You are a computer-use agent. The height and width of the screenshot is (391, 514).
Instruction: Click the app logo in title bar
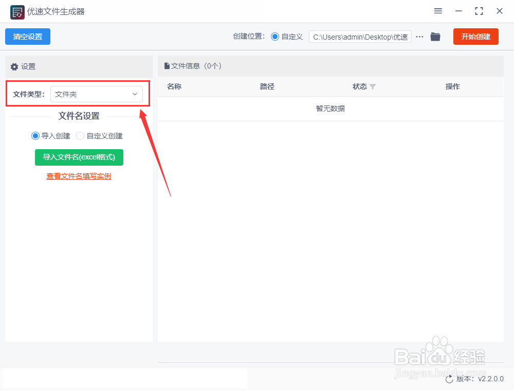17,12
